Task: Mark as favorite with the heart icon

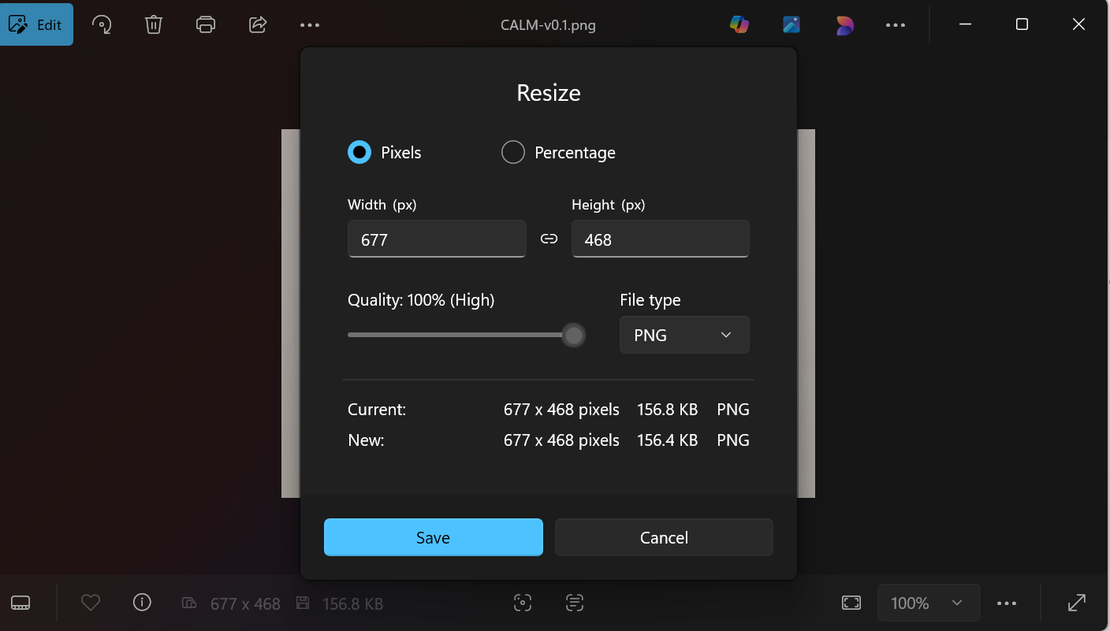Action: click(91, 603)
